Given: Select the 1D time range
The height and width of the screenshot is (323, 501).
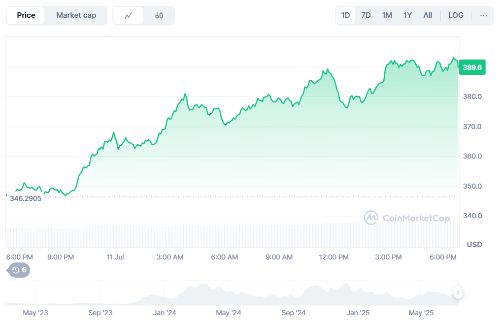Looking at the screenshot, I should pyautogui.click(x=345, y=15).
